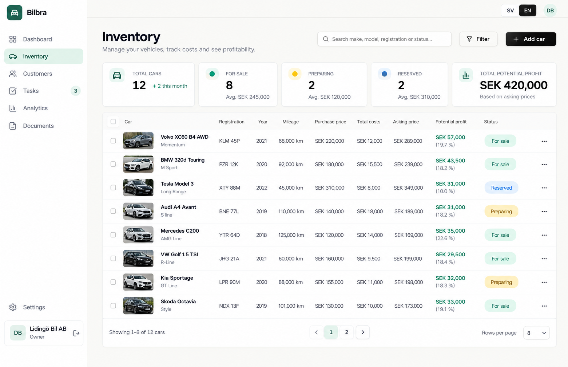
Task: Open Documents in the sidebar
Action: [44, 126]
